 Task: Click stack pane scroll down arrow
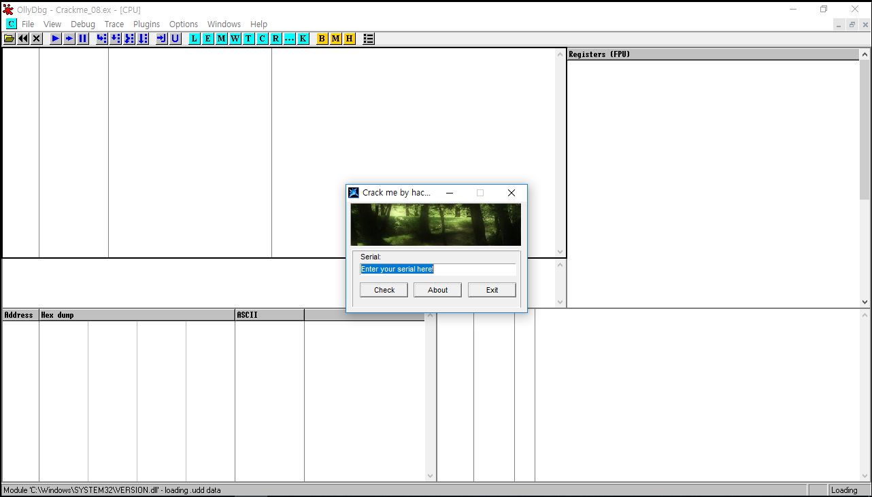coord(865,476)
